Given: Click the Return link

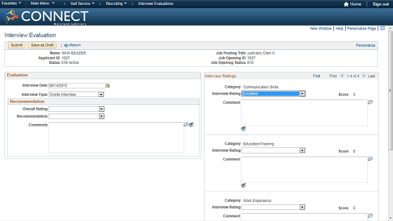Looking at the screenshot, I should pos(72,45).
